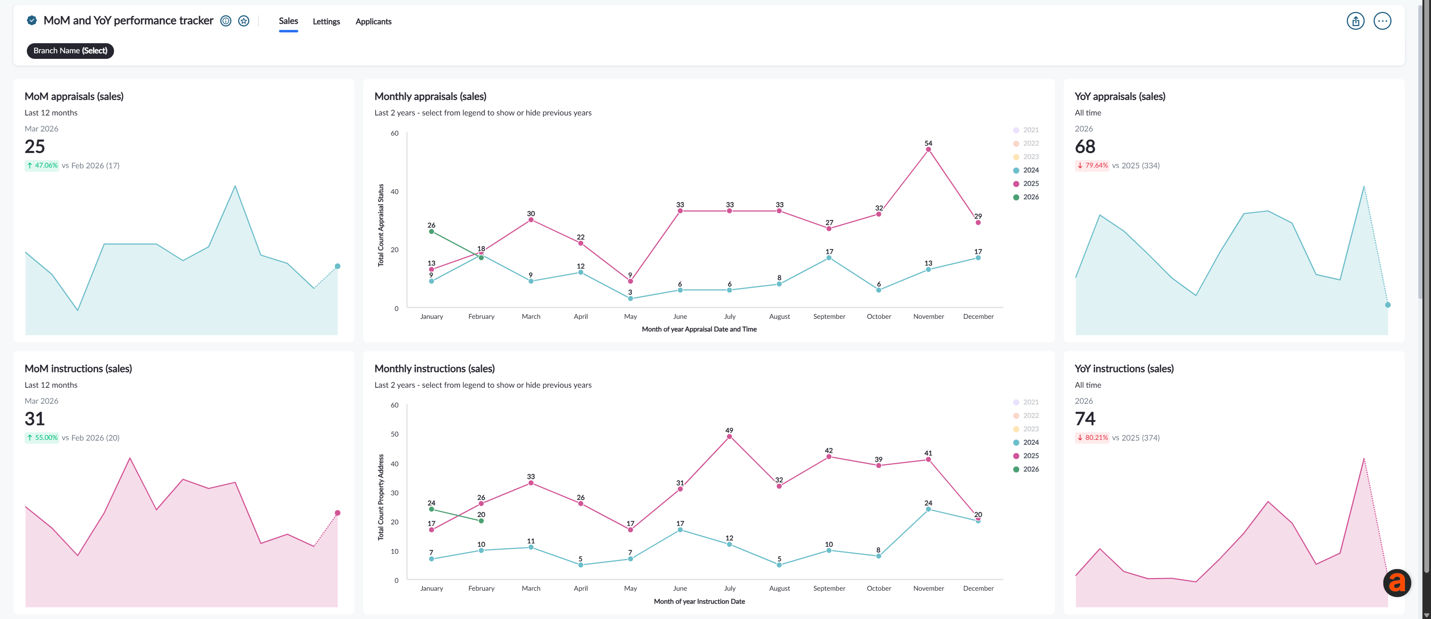Click the Monthly appraisals (sales) chart title
The width and height of the screenshot is (1431, 619).
coord(430,96)
